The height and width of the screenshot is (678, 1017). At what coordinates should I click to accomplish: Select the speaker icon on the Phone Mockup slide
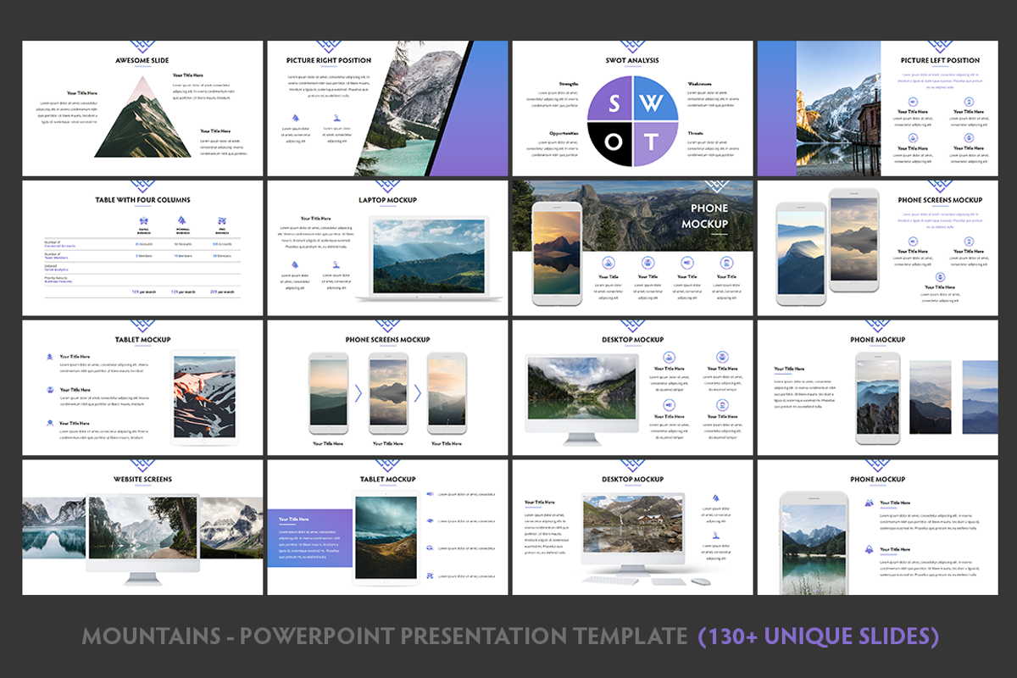686,262
